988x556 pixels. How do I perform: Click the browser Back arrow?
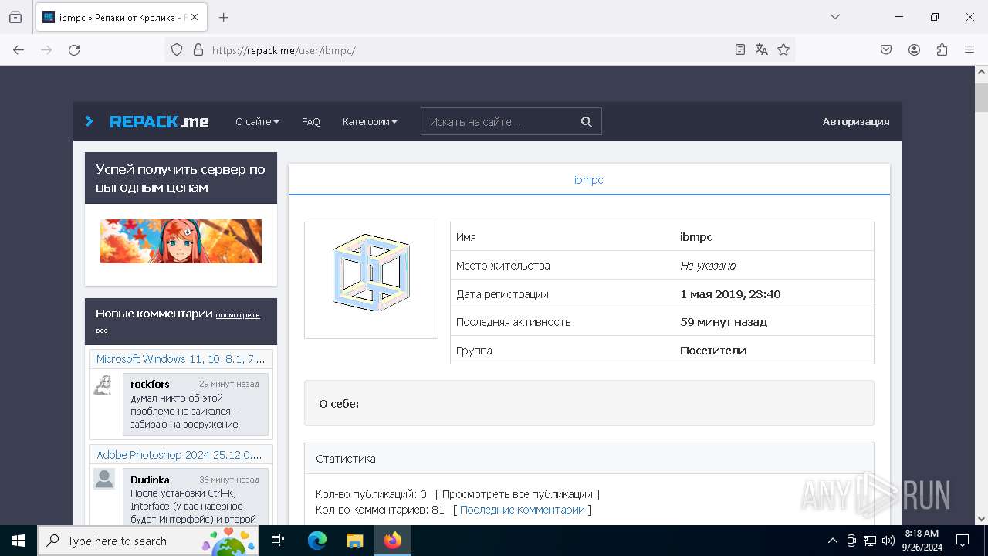click(19, 49)
